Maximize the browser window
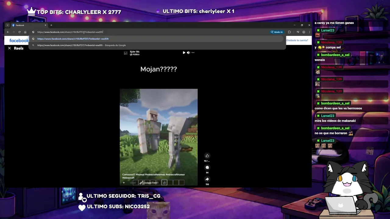This screenshot has width=390, height=219. tap(302, 25)
